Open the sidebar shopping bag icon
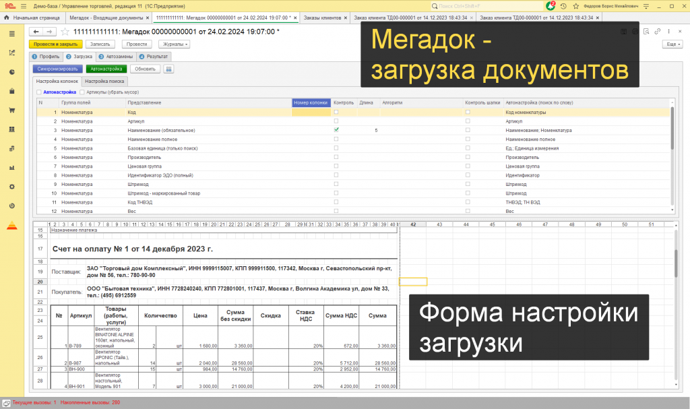The height and width of the screenshot is (409, 690). (12, 91)
